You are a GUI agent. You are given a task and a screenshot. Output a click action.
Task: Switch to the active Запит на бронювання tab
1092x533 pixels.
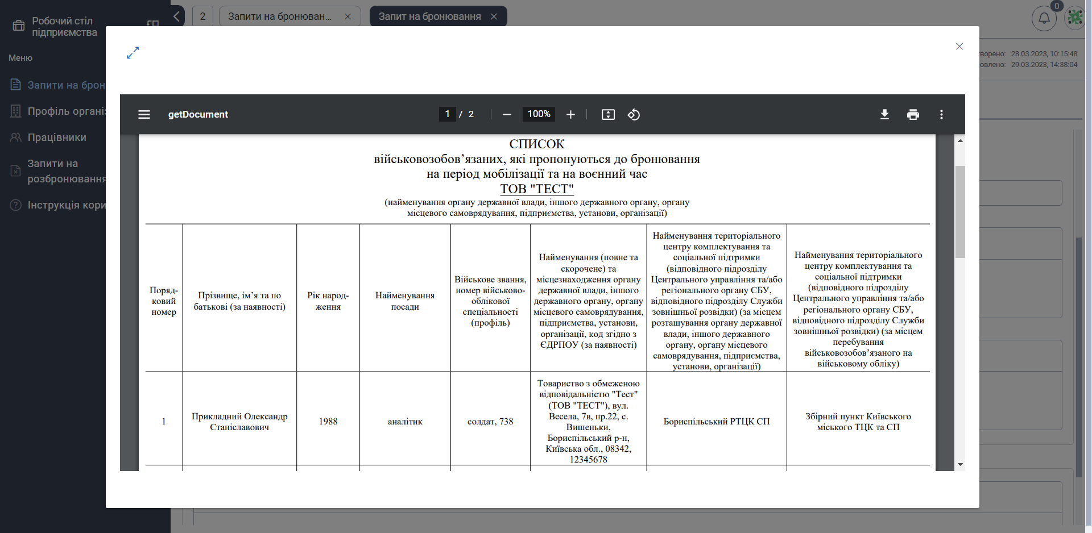[429, 16]
